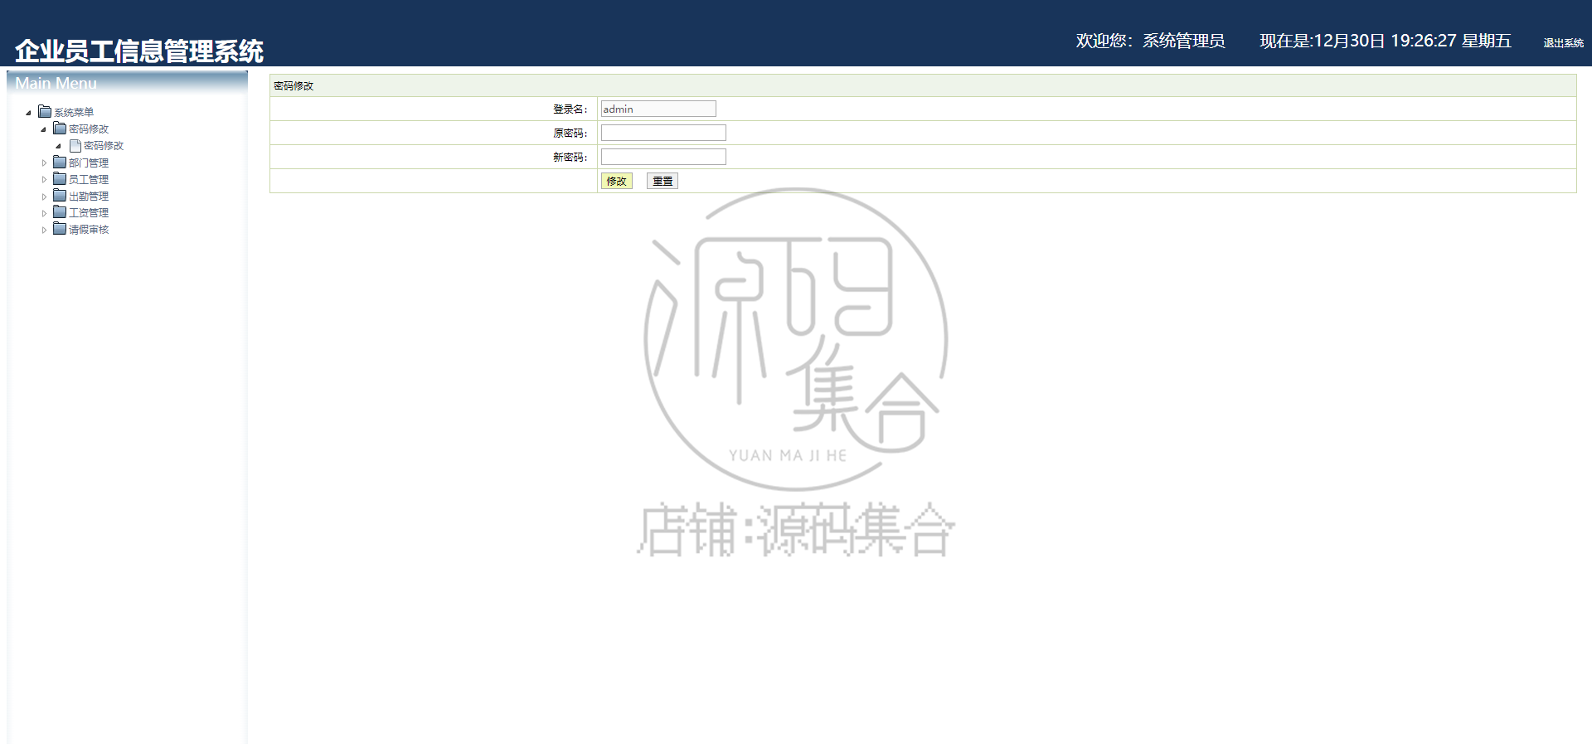Click the 欢迎您：系统管理员 text
The height and width of the screenshot is (748, 1592).
(x=1150, y=41)
